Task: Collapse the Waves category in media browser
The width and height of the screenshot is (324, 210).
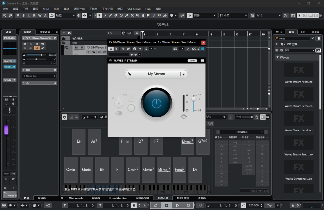Action: [x=277, y=58]
